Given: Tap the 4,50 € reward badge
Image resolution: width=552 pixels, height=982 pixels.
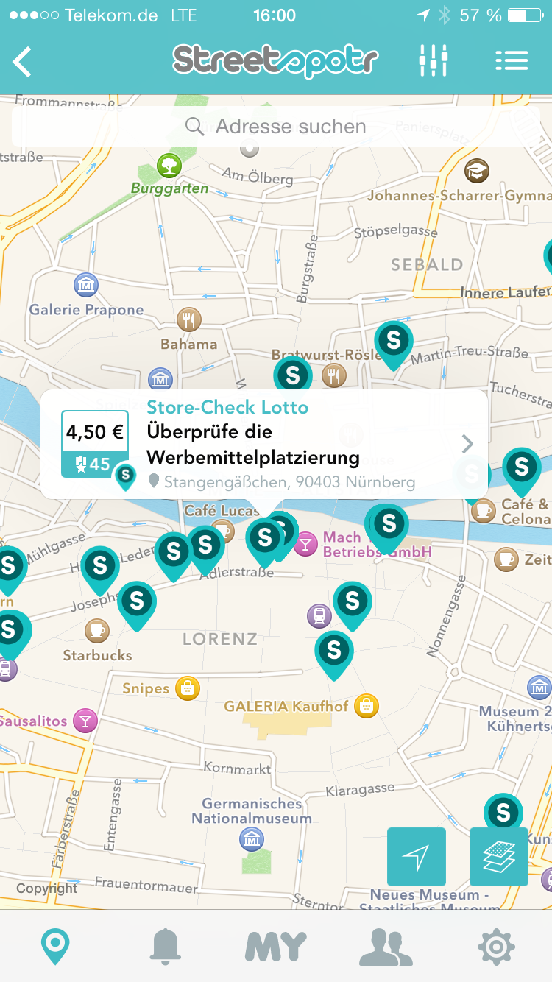Looking at the screenshot, I should click(x=95, y=444).
